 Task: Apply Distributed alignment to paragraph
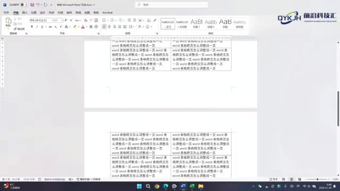click(125, 27)
